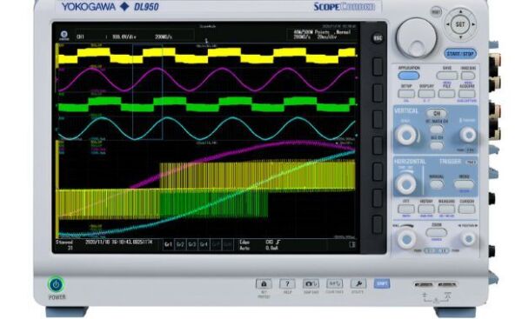The height and width of the screenshot is (319, 522).
Task: Open the SETUP menu key
Action: 406,94
